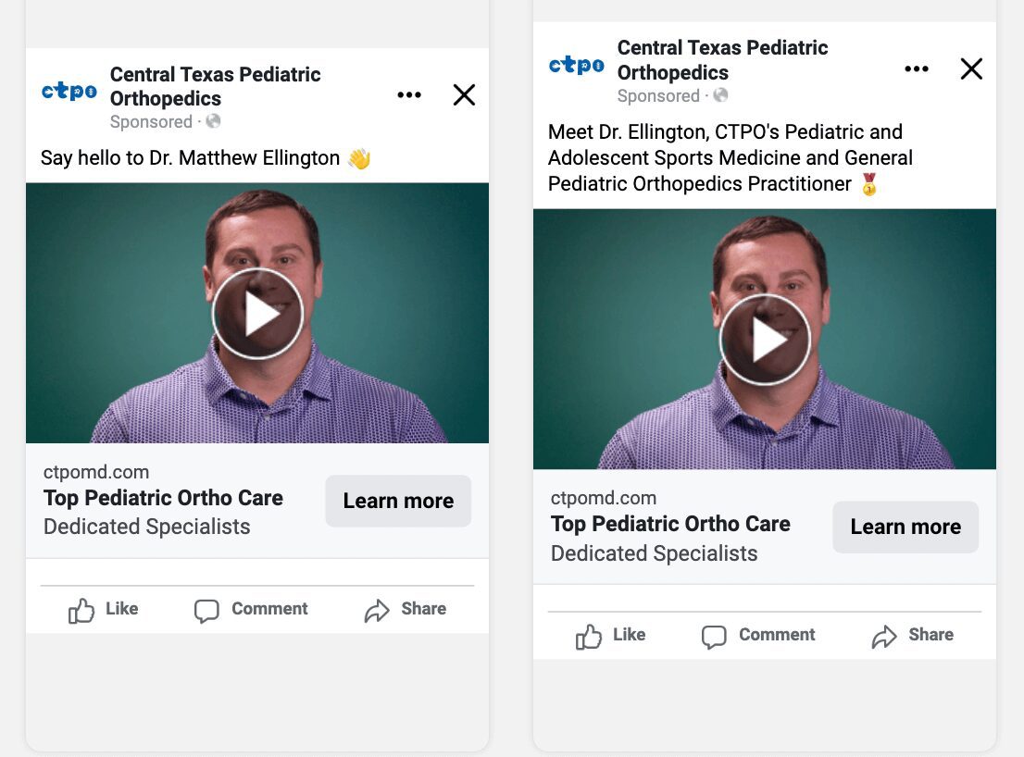Click Share arrow icon on 'Say hello' ad
The height and width of the screenshot is (757, 1024).
pyautogui.click(x=377, y=610)
